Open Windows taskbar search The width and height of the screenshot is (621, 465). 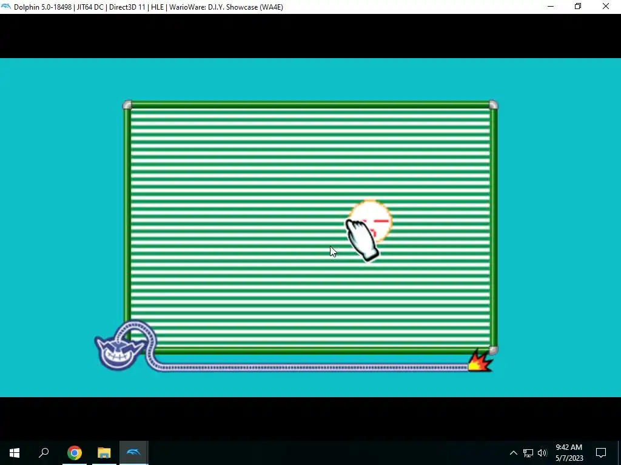tap(44, 453)
